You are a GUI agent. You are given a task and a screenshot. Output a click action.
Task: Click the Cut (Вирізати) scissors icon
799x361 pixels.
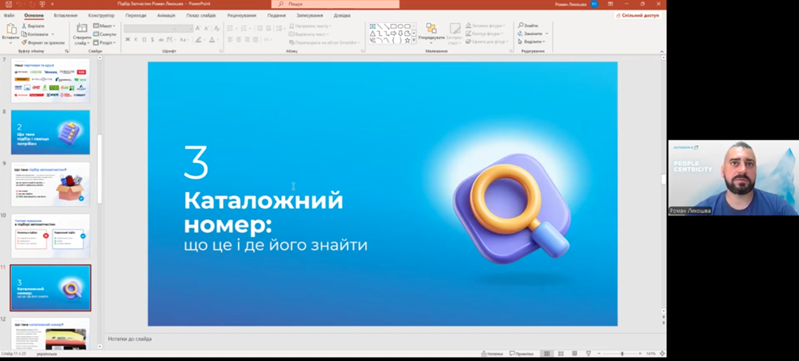pyautogui.click(x=24, y=26)
